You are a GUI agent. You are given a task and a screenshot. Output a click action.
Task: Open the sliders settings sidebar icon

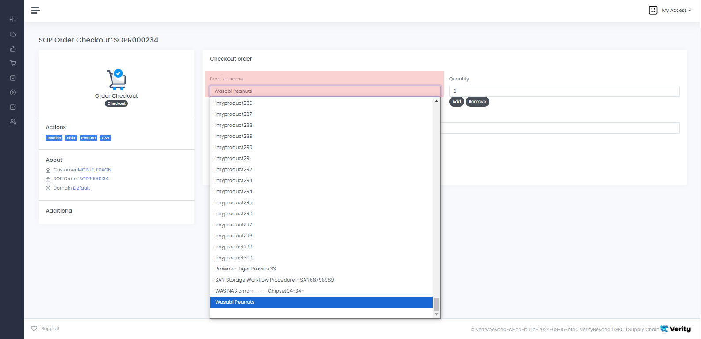coord(13,19)
